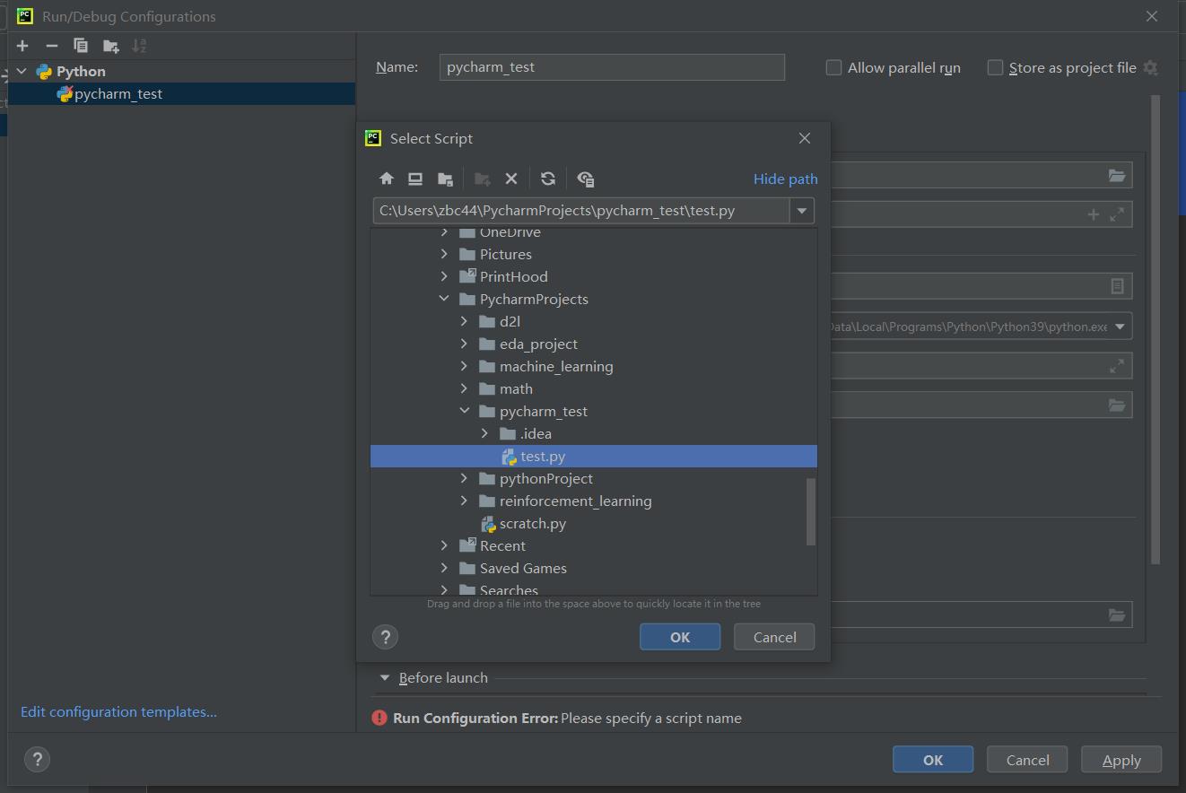
Task: Create new configuration folder icon
Action: point(111,46)
